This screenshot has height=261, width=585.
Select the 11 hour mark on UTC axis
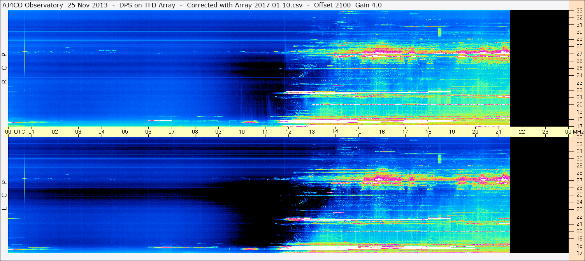click(265, 132)
